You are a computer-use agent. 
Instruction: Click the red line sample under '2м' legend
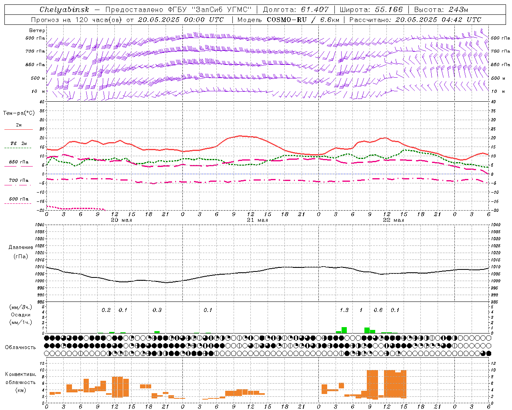(x=19, y=130)
